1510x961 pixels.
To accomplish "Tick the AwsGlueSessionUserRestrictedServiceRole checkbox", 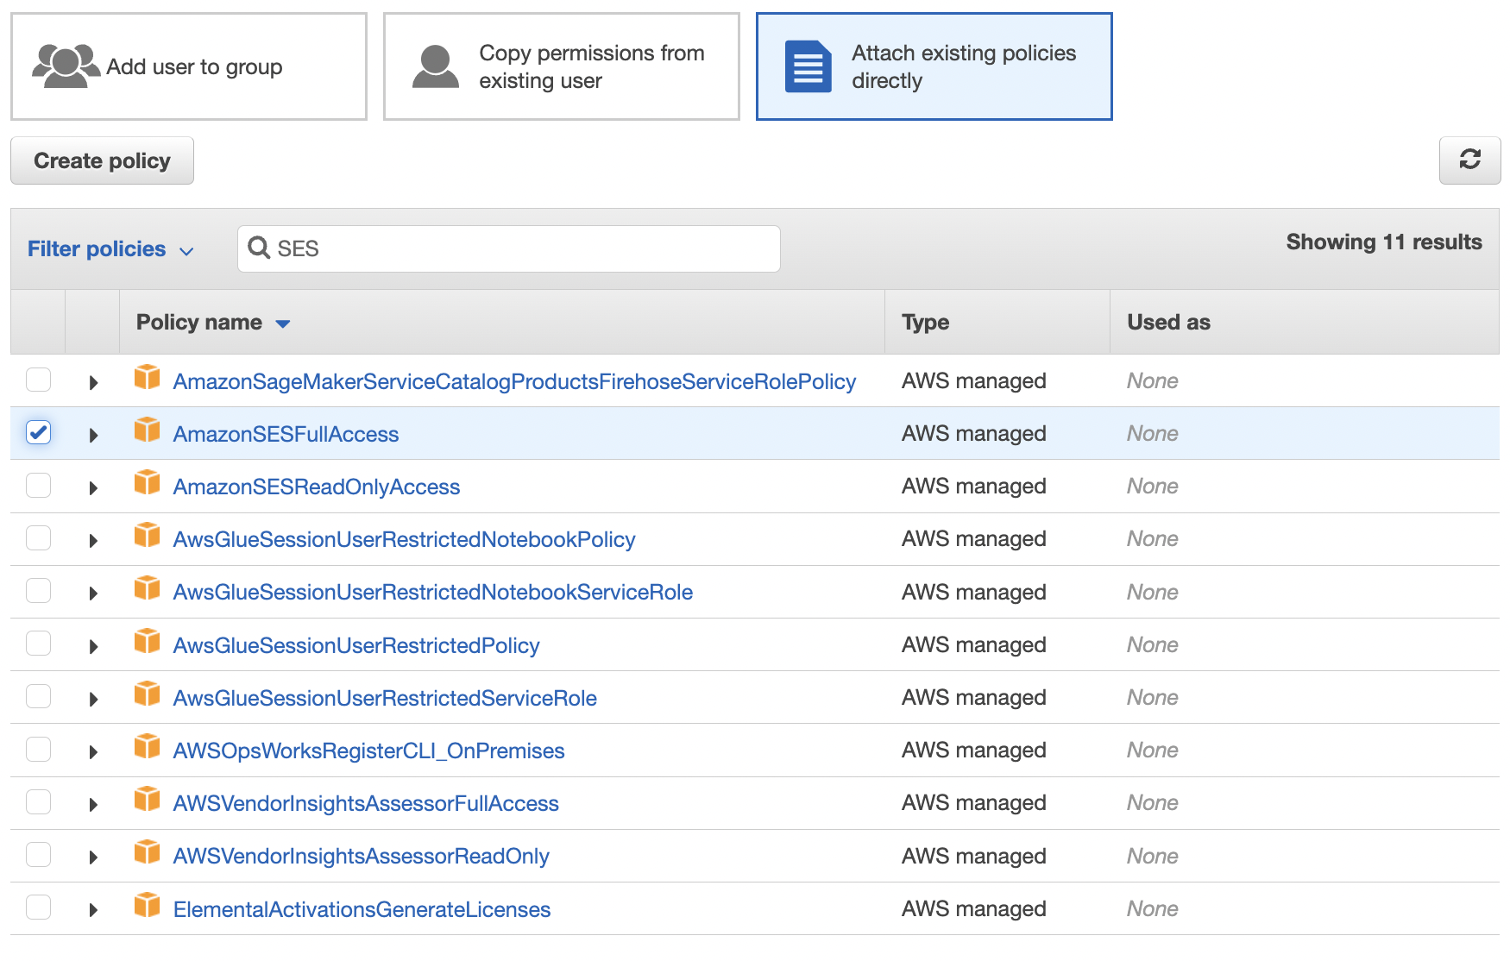I will tap(38, 695).
